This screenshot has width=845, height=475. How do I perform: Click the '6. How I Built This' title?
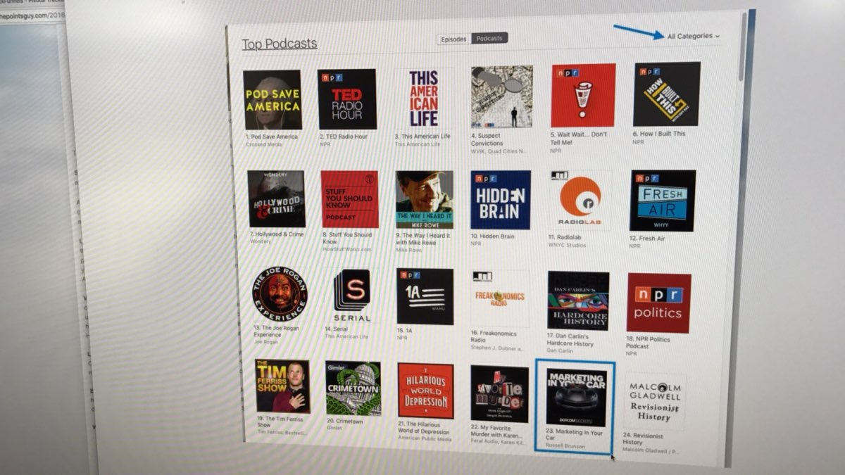[x=659, y=133]
